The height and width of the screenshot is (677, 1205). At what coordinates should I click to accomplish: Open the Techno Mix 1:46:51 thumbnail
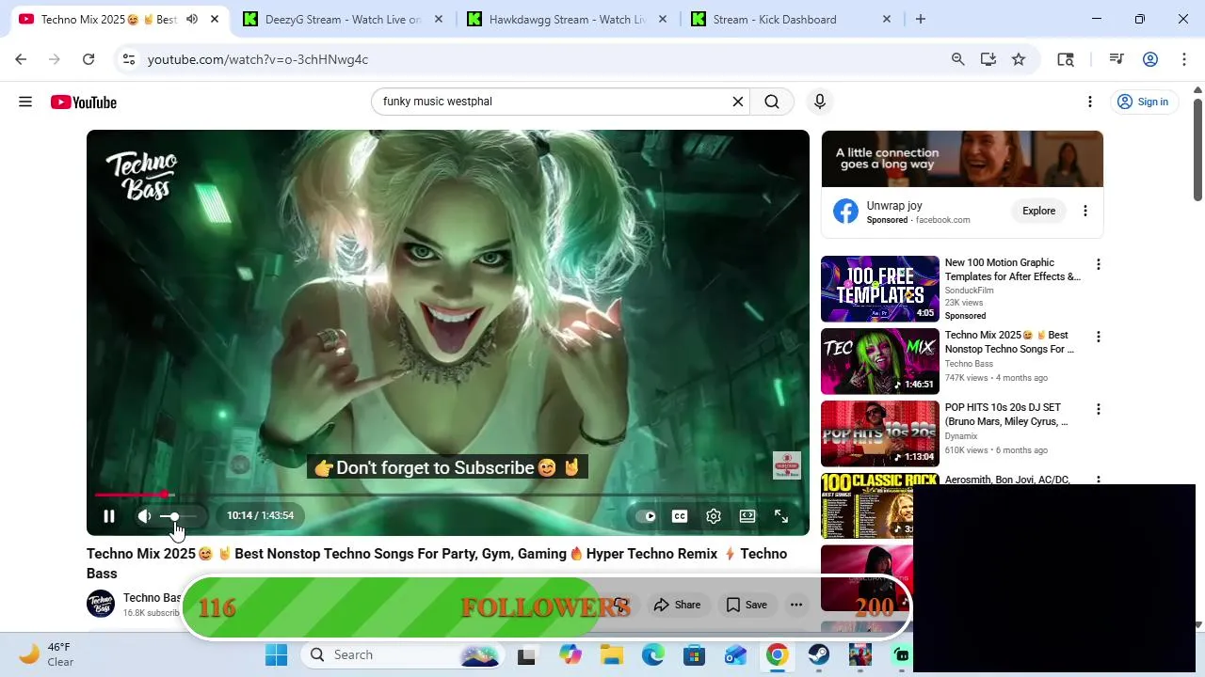tap(880, 361)
